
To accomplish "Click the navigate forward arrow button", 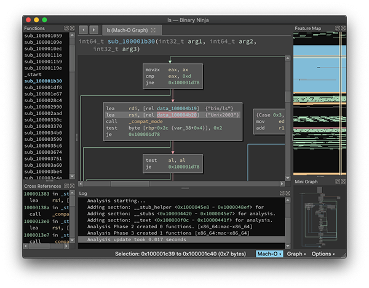I will point(93,30).
